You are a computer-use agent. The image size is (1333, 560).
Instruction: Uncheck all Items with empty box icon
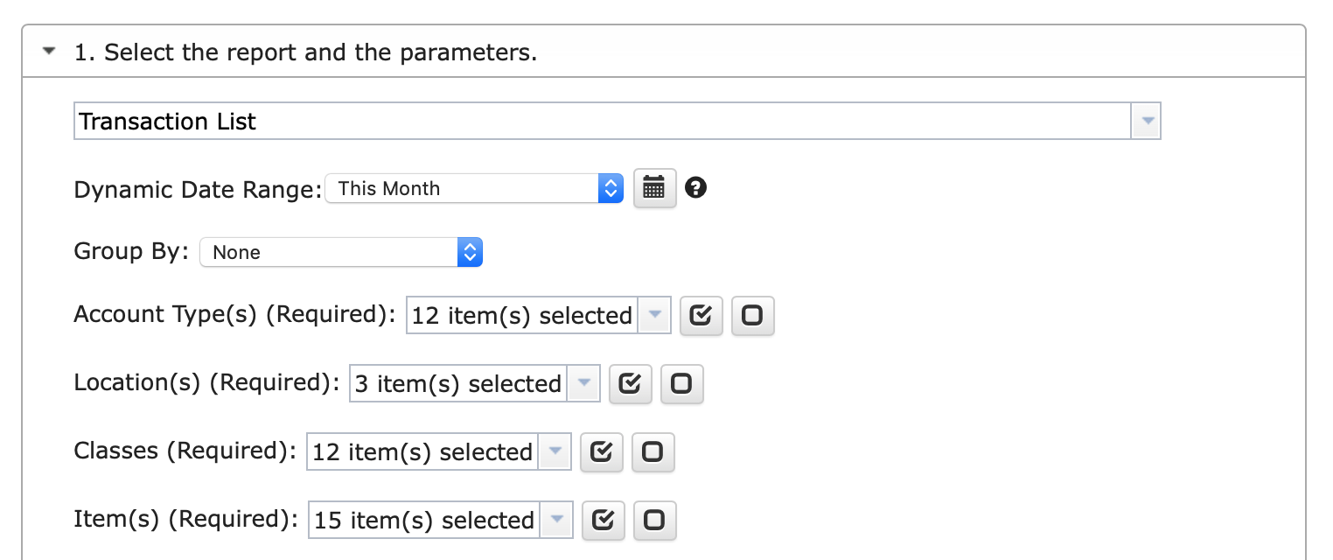pyautogui.click(x=654, y=521)
